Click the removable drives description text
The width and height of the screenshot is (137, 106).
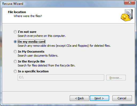pos(64,46)
